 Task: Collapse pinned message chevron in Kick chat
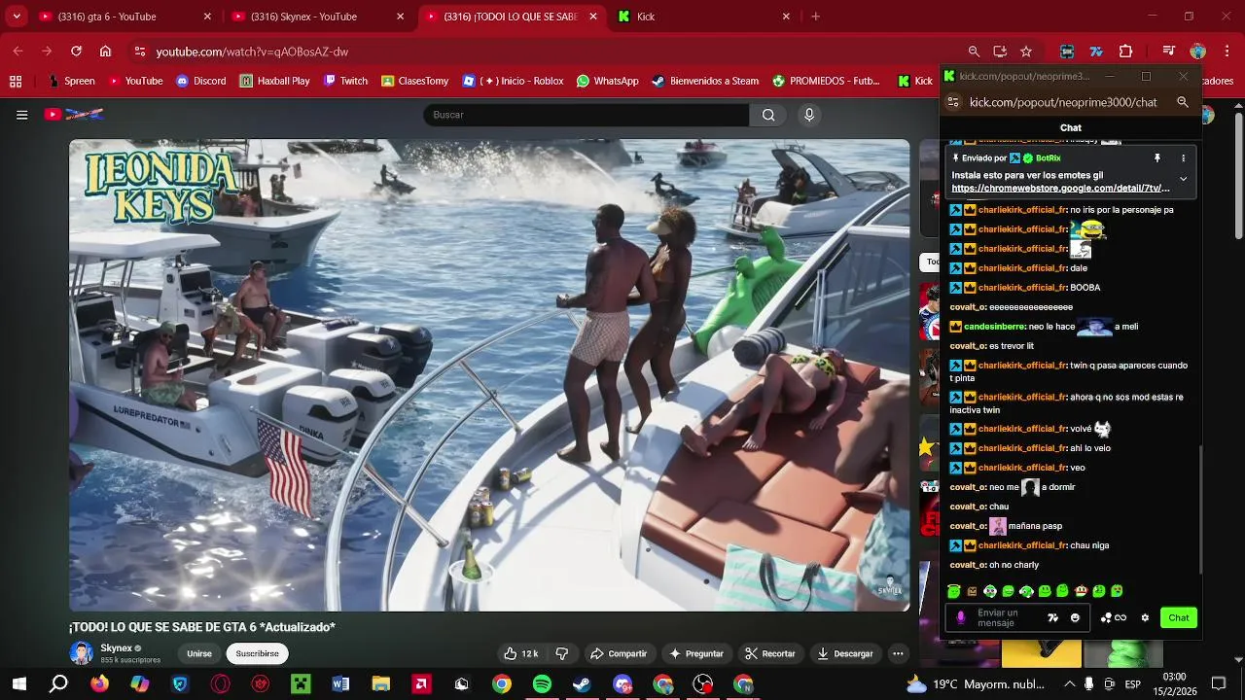pyautogui.click(x=1183, y=179)
